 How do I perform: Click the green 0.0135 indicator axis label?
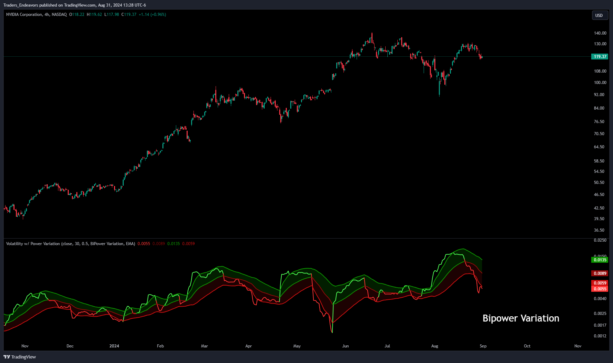coord(600,260)
